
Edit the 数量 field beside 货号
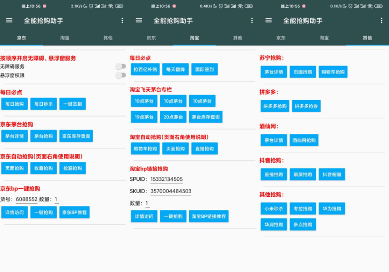[x=56, y=199]
